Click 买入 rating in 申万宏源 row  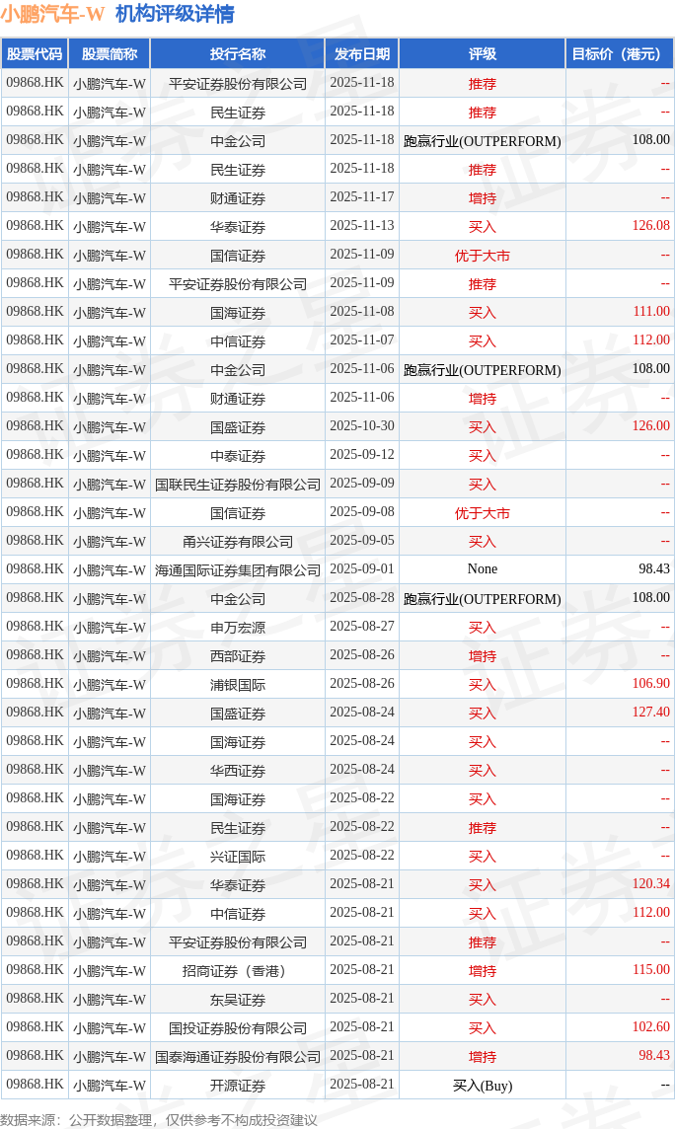coord(483,627)
